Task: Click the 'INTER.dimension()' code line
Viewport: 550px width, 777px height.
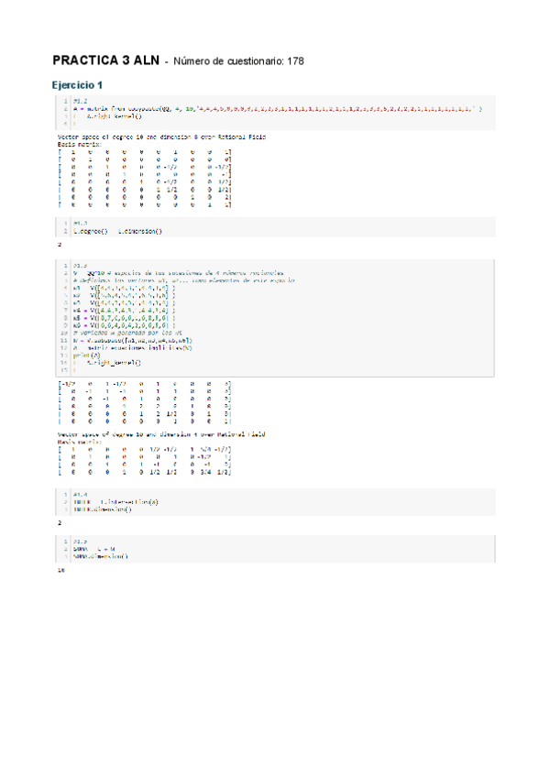Action: (103, 509)
